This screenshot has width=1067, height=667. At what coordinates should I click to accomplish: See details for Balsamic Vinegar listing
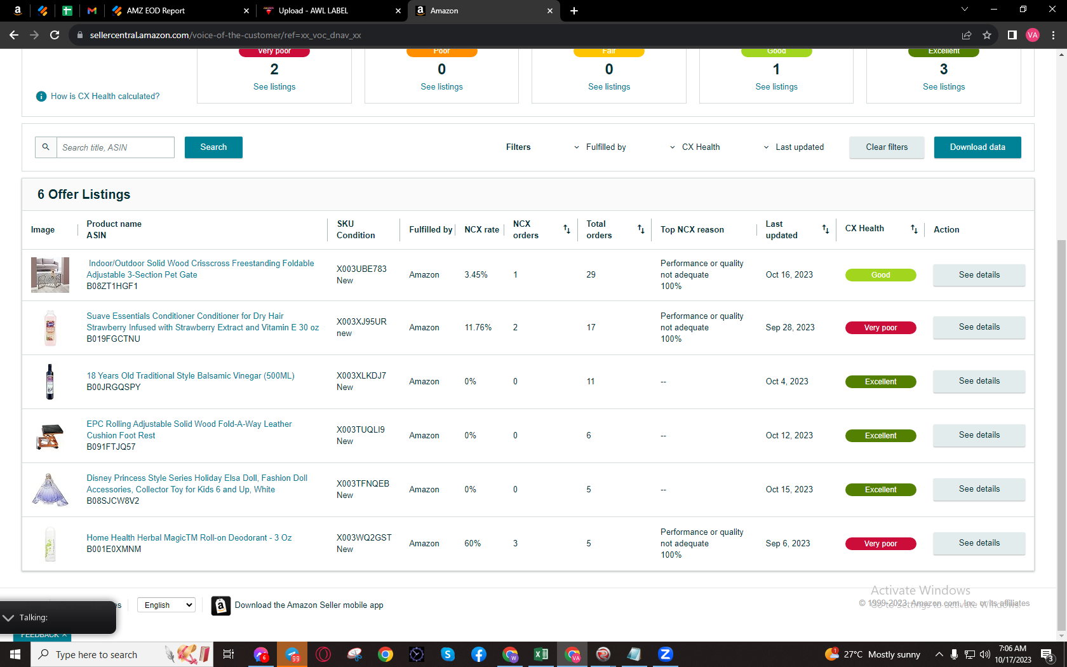click(979, 381)
